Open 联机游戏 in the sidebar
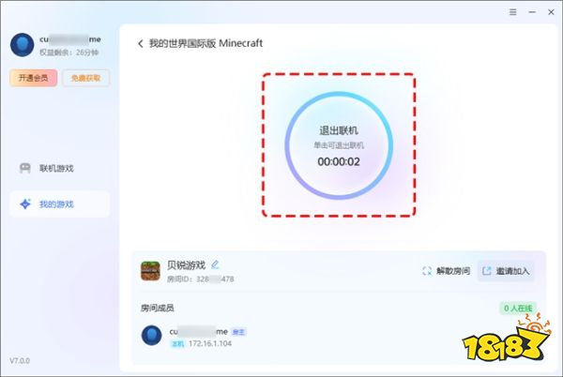Viewport: 563px width, 377px height. tap(60, 168)
